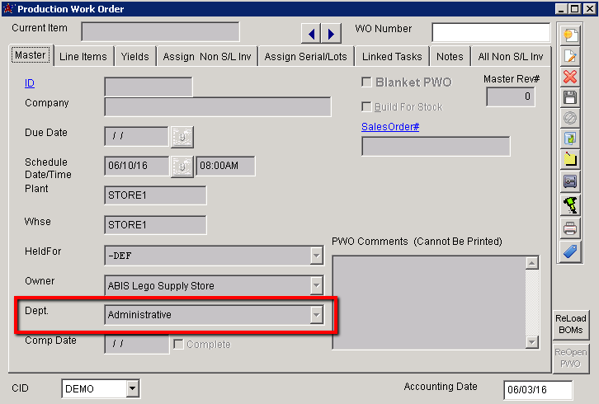The image size is (599, 404).
Task: Toggle the Blanket PWO checkbox
Action: point(367,82)
